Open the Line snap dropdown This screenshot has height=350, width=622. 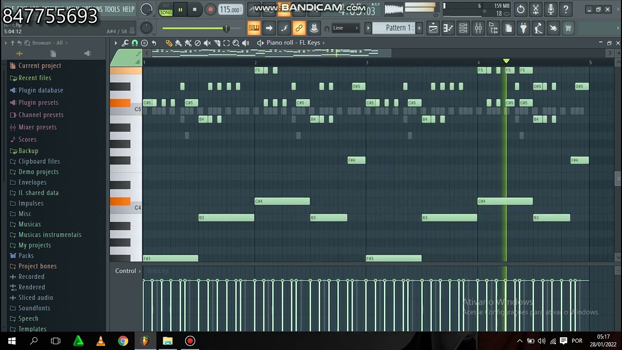[346, 28]
